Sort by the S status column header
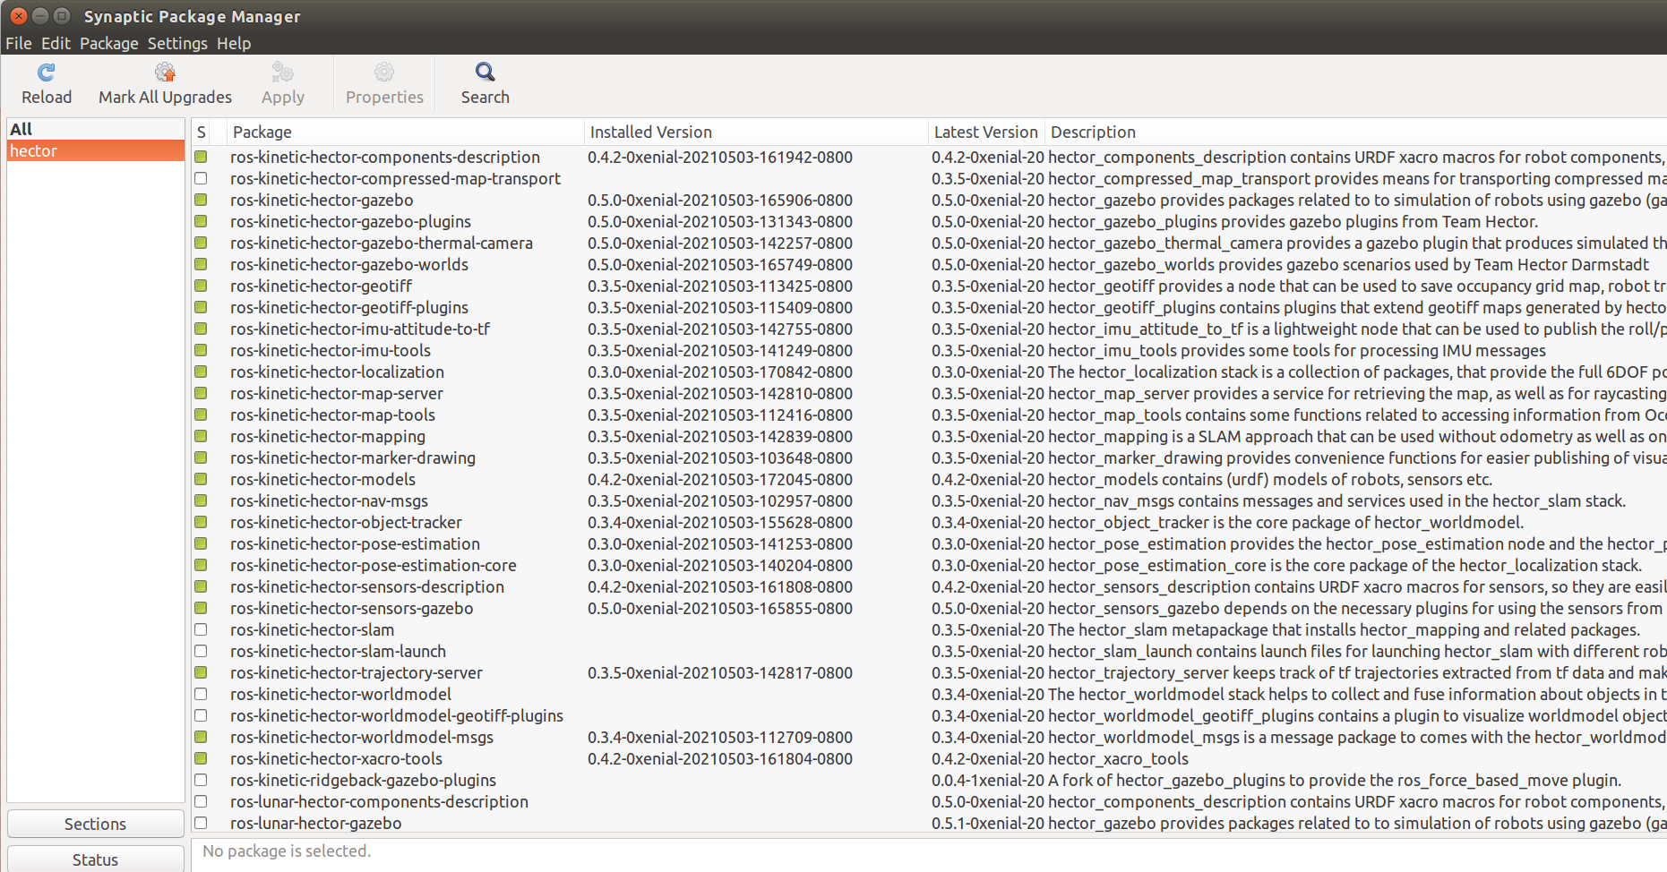 [202, 132]
